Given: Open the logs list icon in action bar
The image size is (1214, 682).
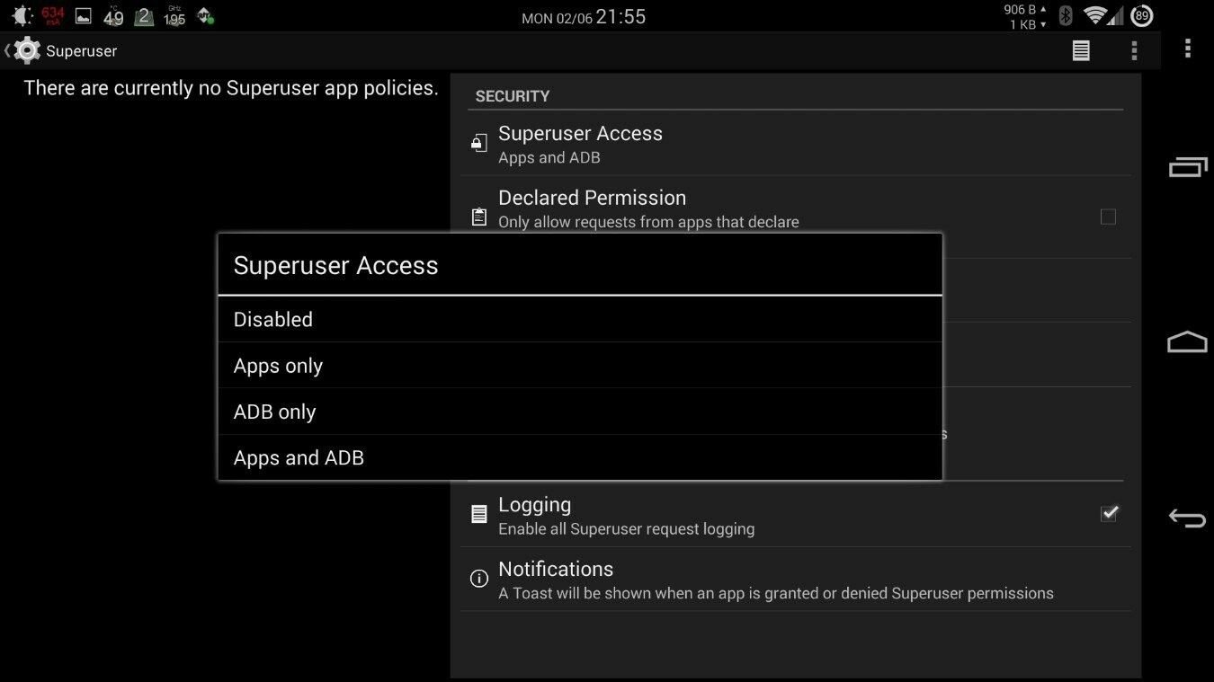Looking at the screenshot, I should coord(1081,51).
